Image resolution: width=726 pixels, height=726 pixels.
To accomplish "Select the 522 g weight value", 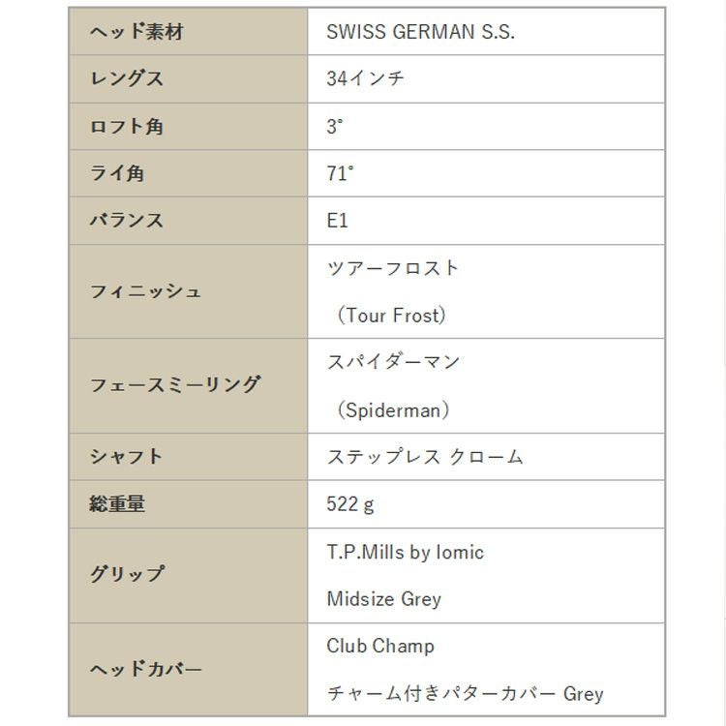I will pyautogui.click(x=350, y=504).
